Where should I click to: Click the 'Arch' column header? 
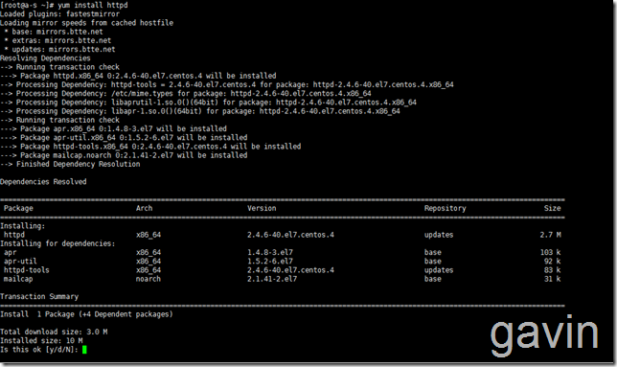[144, 208]
